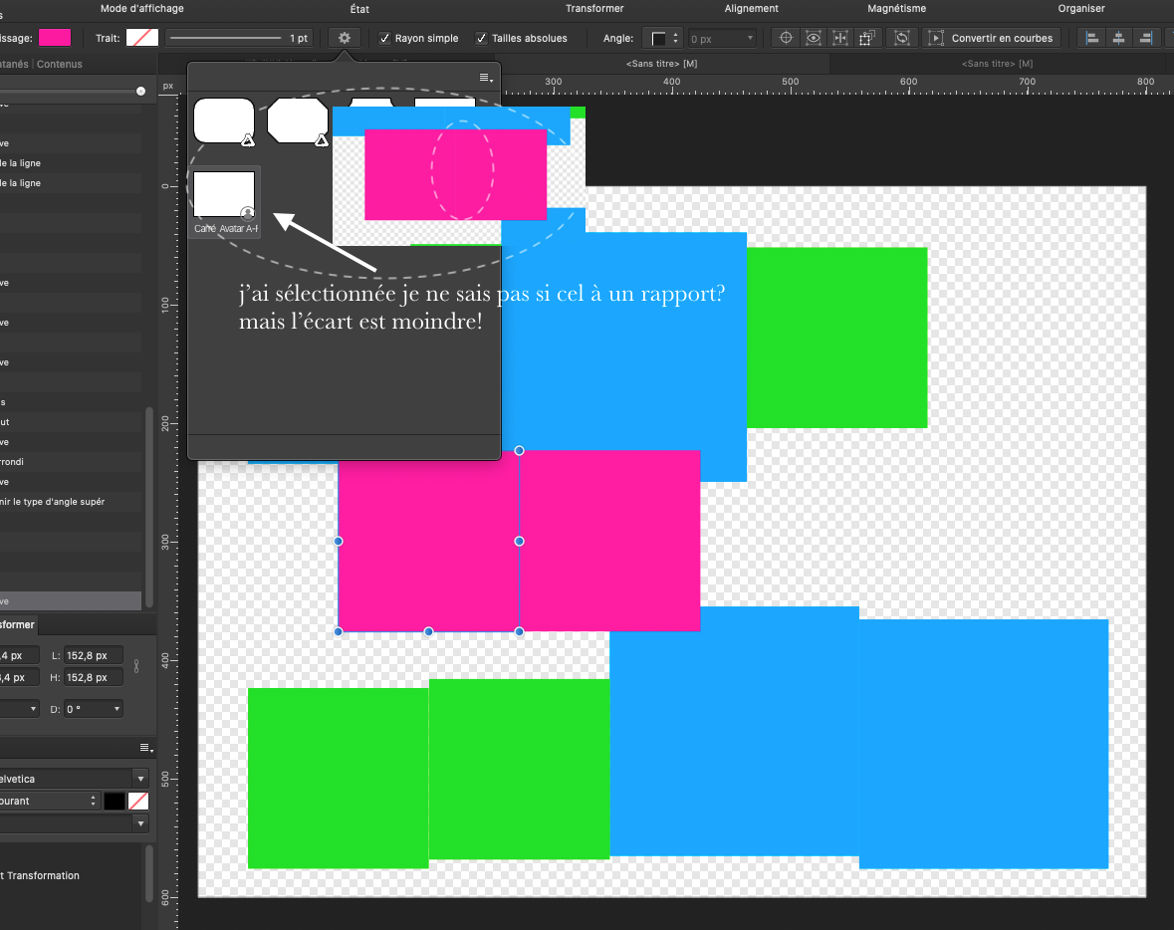Expand the Helvetica font family dropdown
The image size is (1174, 930).
pyautogui.click(x=140, y=779)
